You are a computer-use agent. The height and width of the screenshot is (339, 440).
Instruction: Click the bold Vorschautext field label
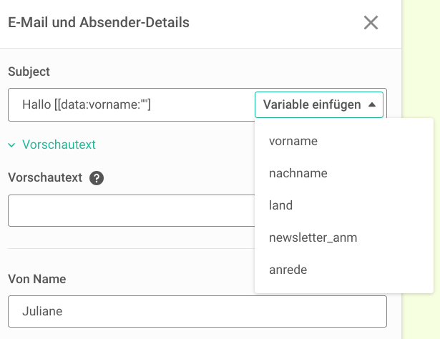pyautogui.click(x=45, y=177)
